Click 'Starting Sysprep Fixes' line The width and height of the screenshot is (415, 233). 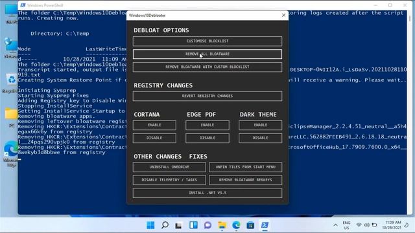53,95
